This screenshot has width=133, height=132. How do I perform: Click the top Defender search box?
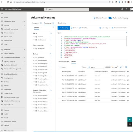(67, 9)
